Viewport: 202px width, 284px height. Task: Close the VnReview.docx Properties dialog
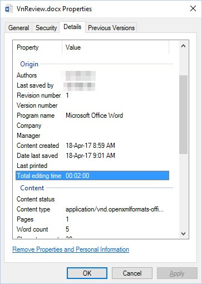pyautogui.click(x=193, y=8)
